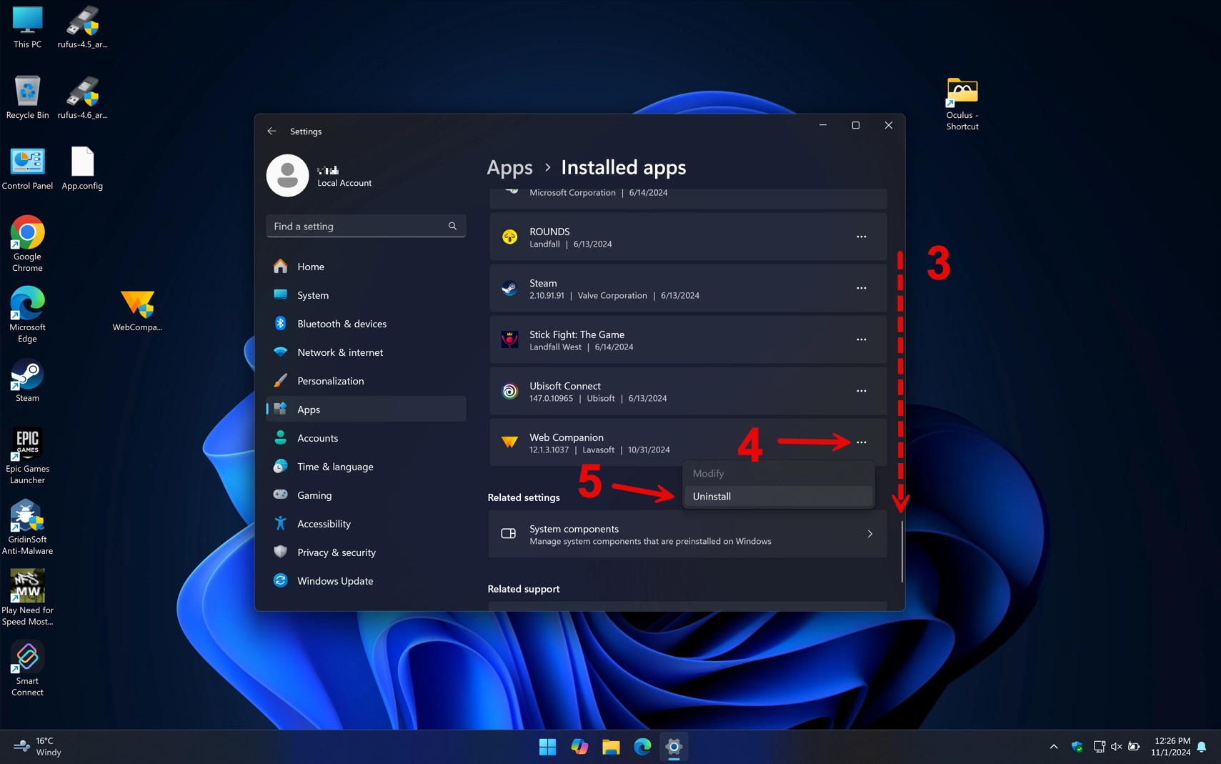Viewport: 1221px width, 764px height.
Task: Click the back arrow in Settings
Action: coord(271,131)
